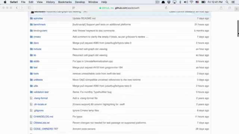Open the AirPlay display menu icon

pyautogui.click(x=174, y=2)
